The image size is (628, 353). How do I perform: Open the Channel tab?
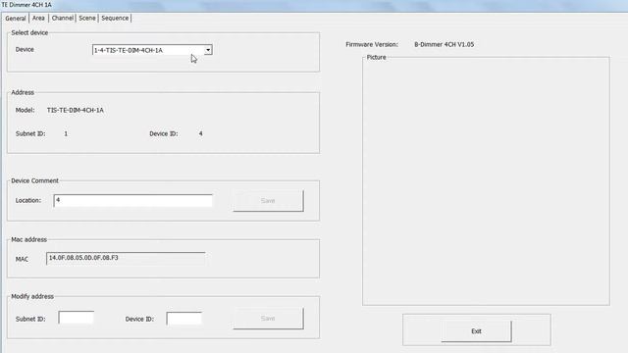tap(63, 18)
